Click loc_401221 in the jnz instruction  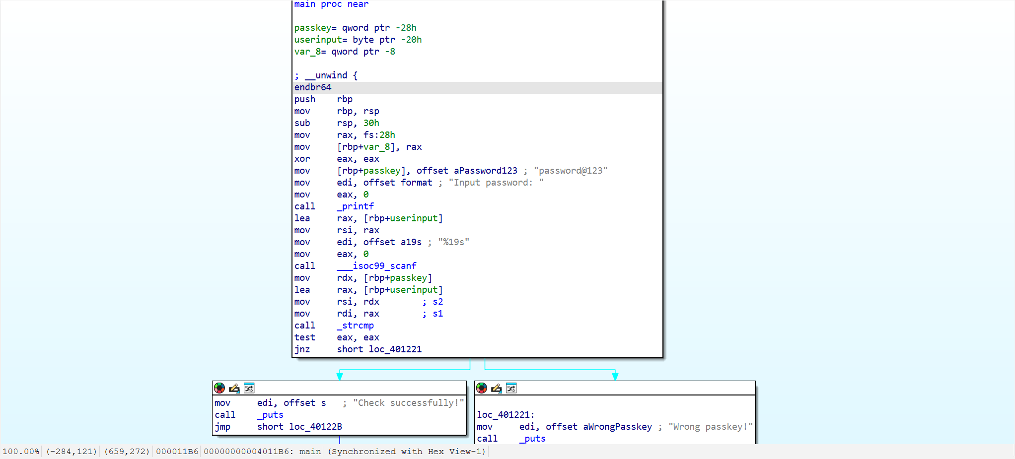[395, 349]
